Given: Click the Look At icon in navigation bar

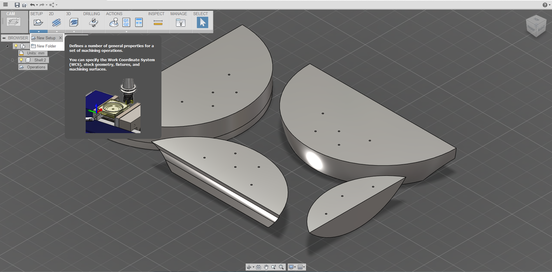Looking at the screenshot, I should click(x=259, y=267).
